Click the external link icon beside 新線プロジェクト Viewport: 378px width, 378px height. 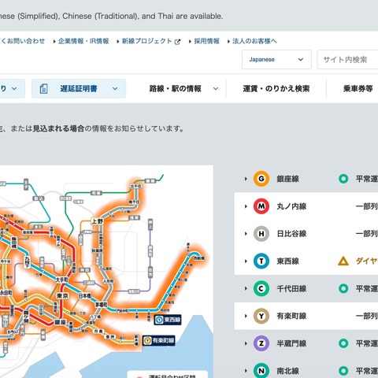click(177, 42)
